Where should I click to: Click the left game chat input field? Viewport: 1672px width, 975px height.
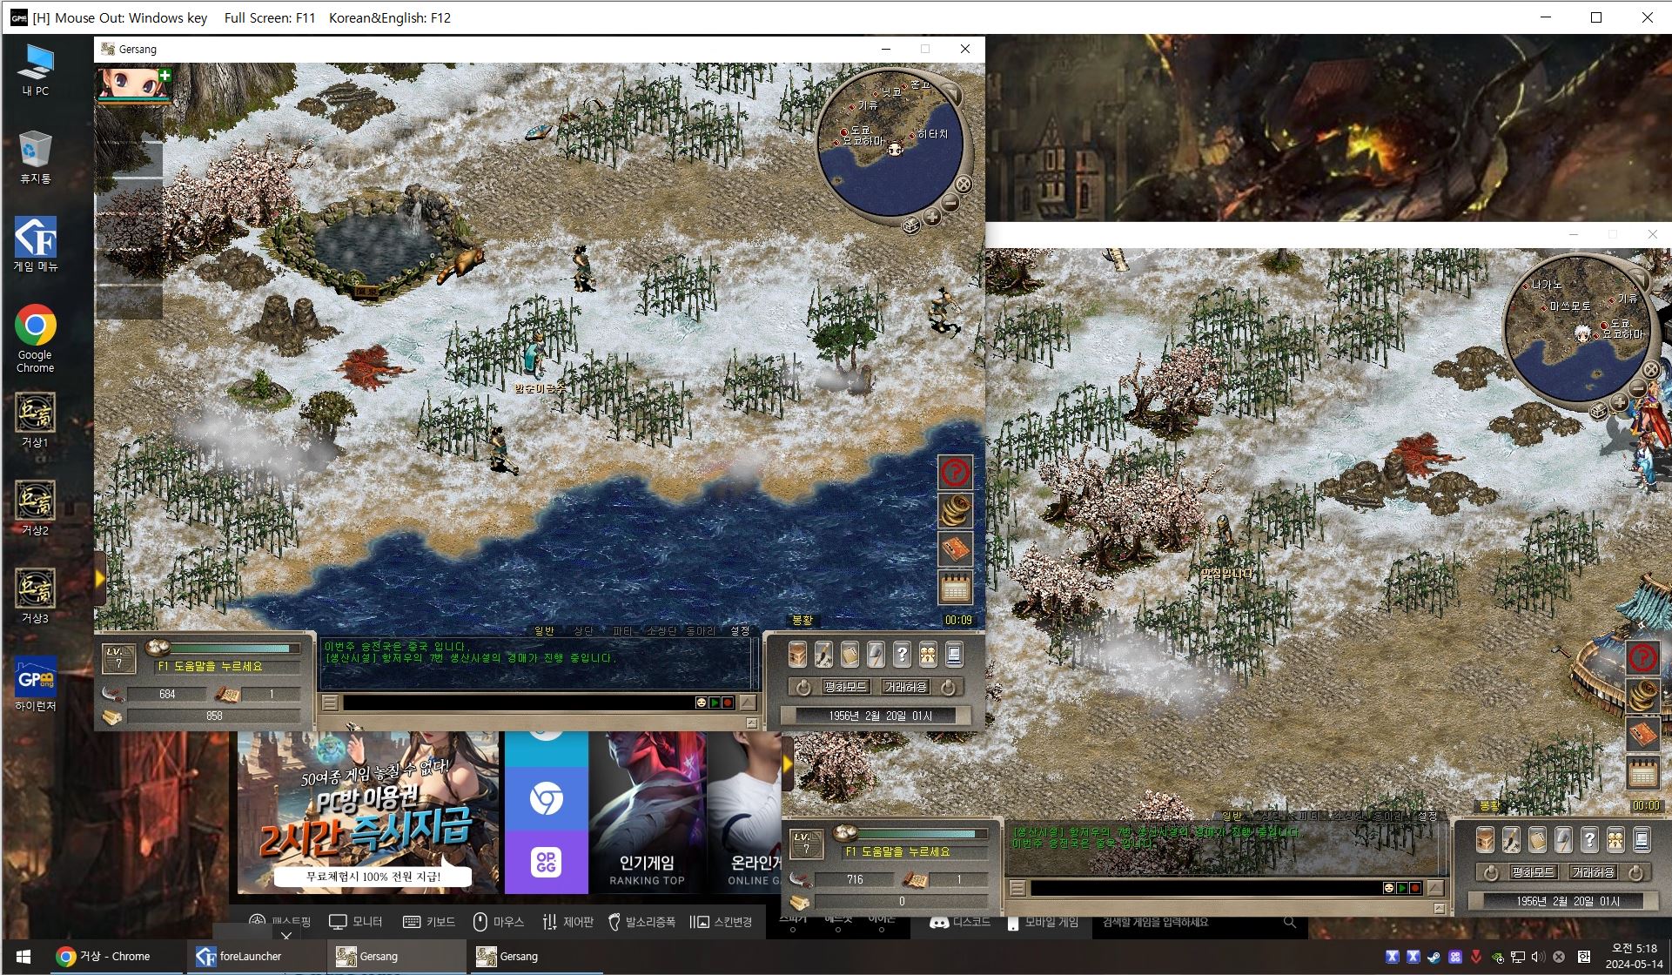(x=517, y=703)
